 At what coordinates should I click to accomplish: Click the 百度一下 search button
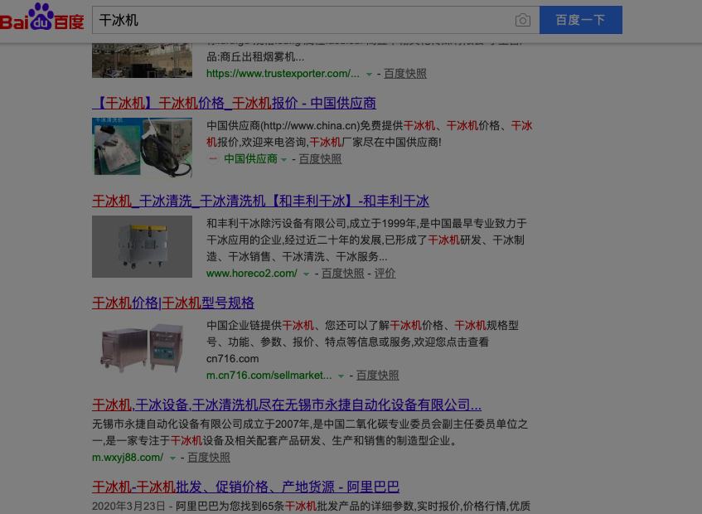(581, 20)
